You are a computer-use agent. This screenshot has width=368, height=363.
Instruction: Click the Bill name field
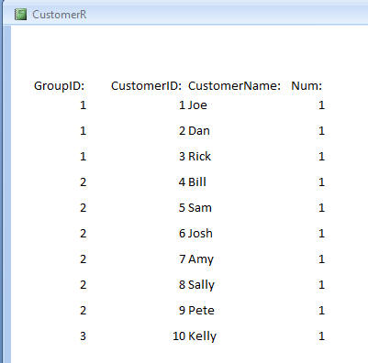tap(197, 182)
